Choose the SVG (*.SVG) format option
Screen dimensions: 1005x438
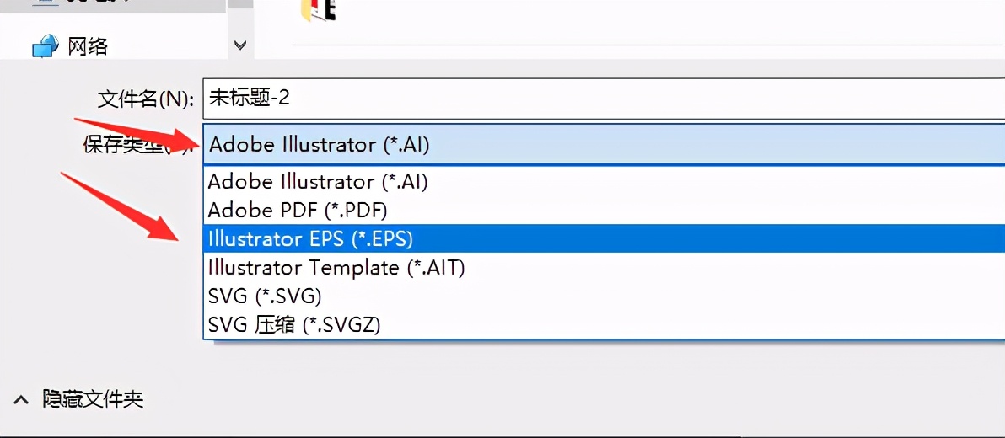pos(265,296)
